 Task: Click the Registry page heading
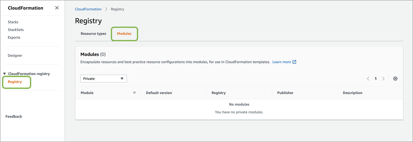coord(88,21)
